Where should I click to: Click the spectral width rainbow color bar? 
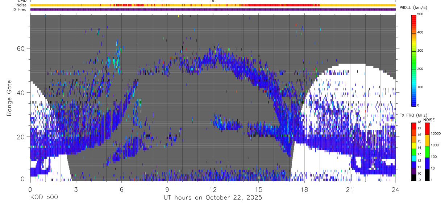click(414, 60)
